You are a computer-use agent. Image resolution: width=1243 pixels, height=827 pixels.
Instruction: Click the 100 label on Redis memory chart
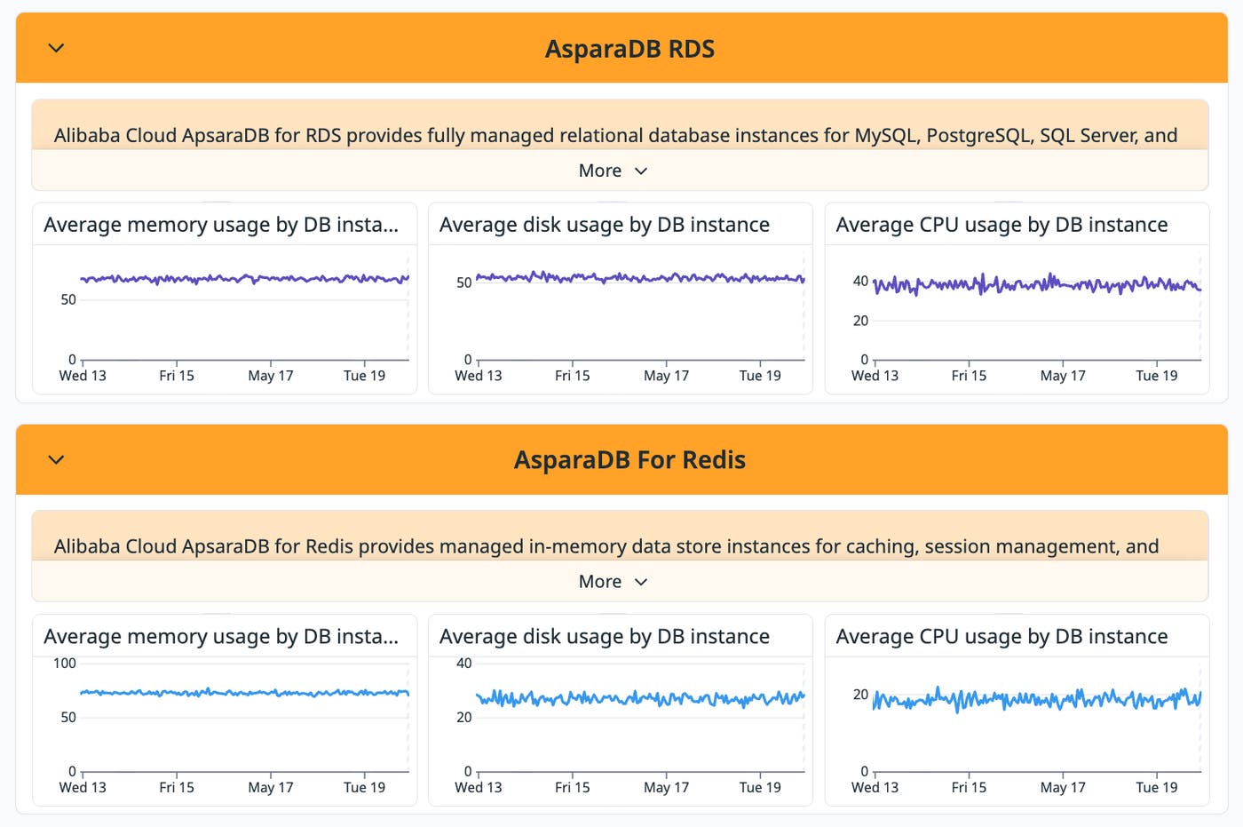[x=65, y=664]
